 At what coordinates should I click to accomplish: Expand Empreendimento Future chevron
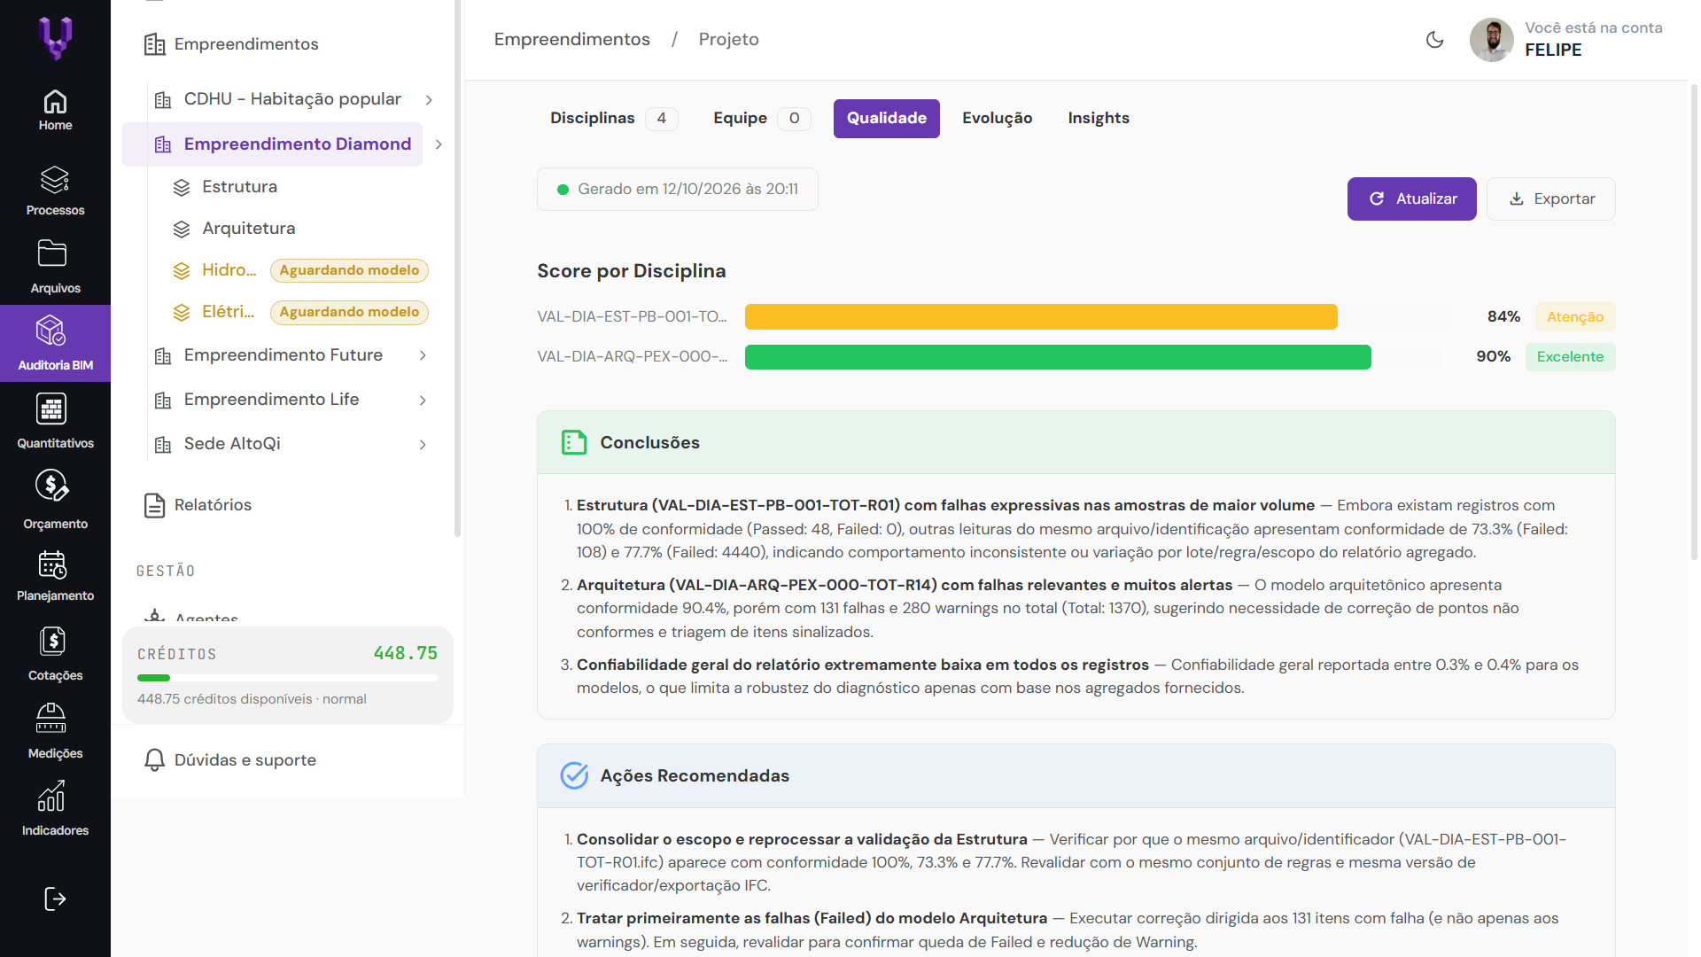coord(423,355)
